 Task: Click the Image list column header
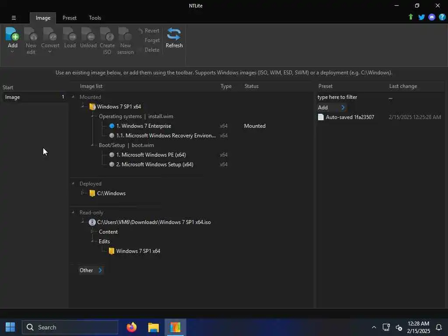[x=91, y=86]
